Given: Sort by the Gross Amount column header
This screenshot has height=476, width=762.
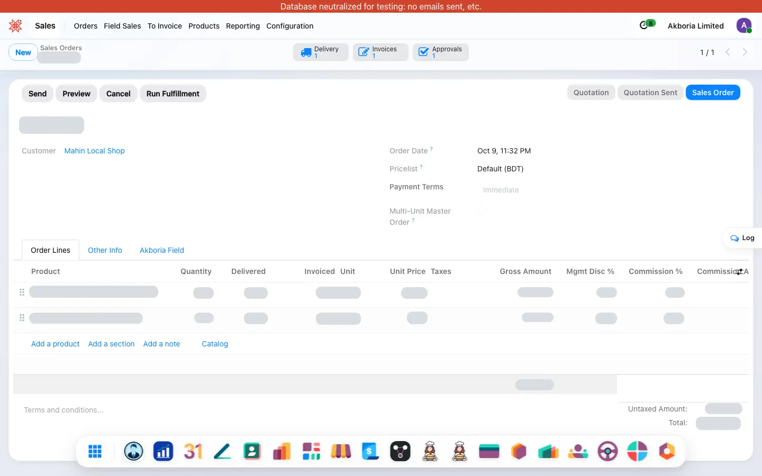Looking at the screenshot, I should (x=525, y=271).
